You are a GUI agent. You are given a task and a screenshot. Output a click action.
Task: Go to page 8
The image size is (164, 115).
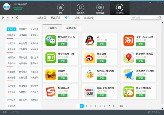tap(114, 106)
